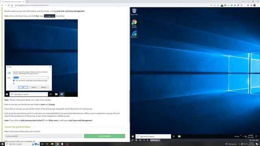Open host Windows Start button

pyautogui.click(x=2, y=144)
